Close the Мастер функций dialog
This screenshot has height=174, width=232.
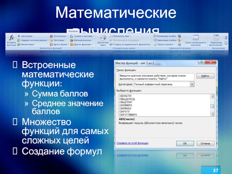tap(211, 62)
